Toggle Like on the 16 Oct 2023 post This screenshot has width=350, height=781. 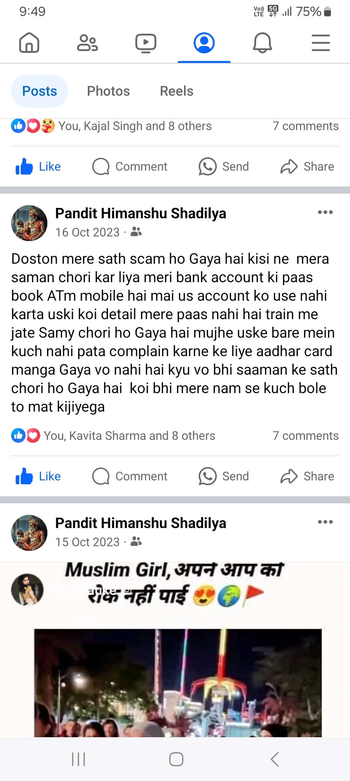point(38,476)
